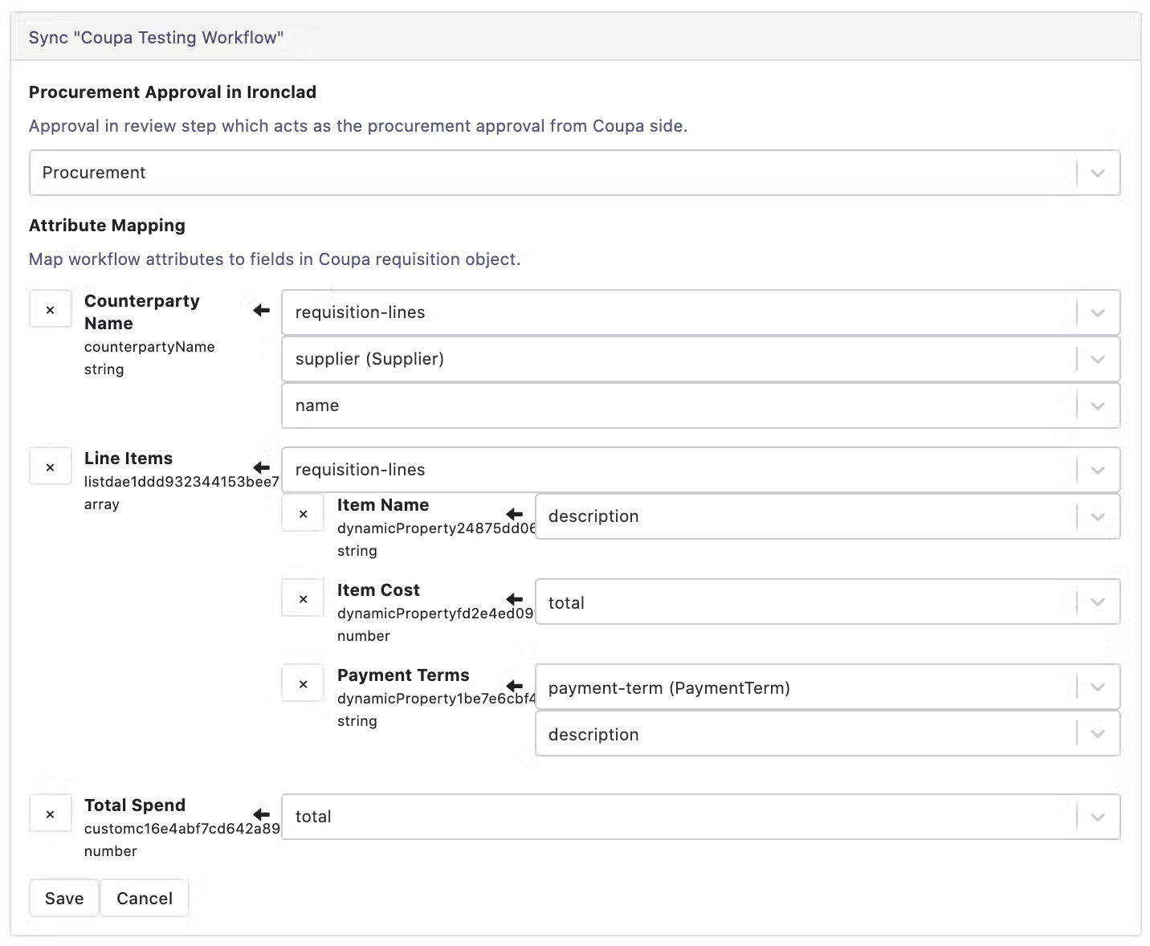Image resolution: width=1150 pixels, height=946 pixels.
Task: Click the Save button
Action: pyautogui.click(x=64, y=898)
